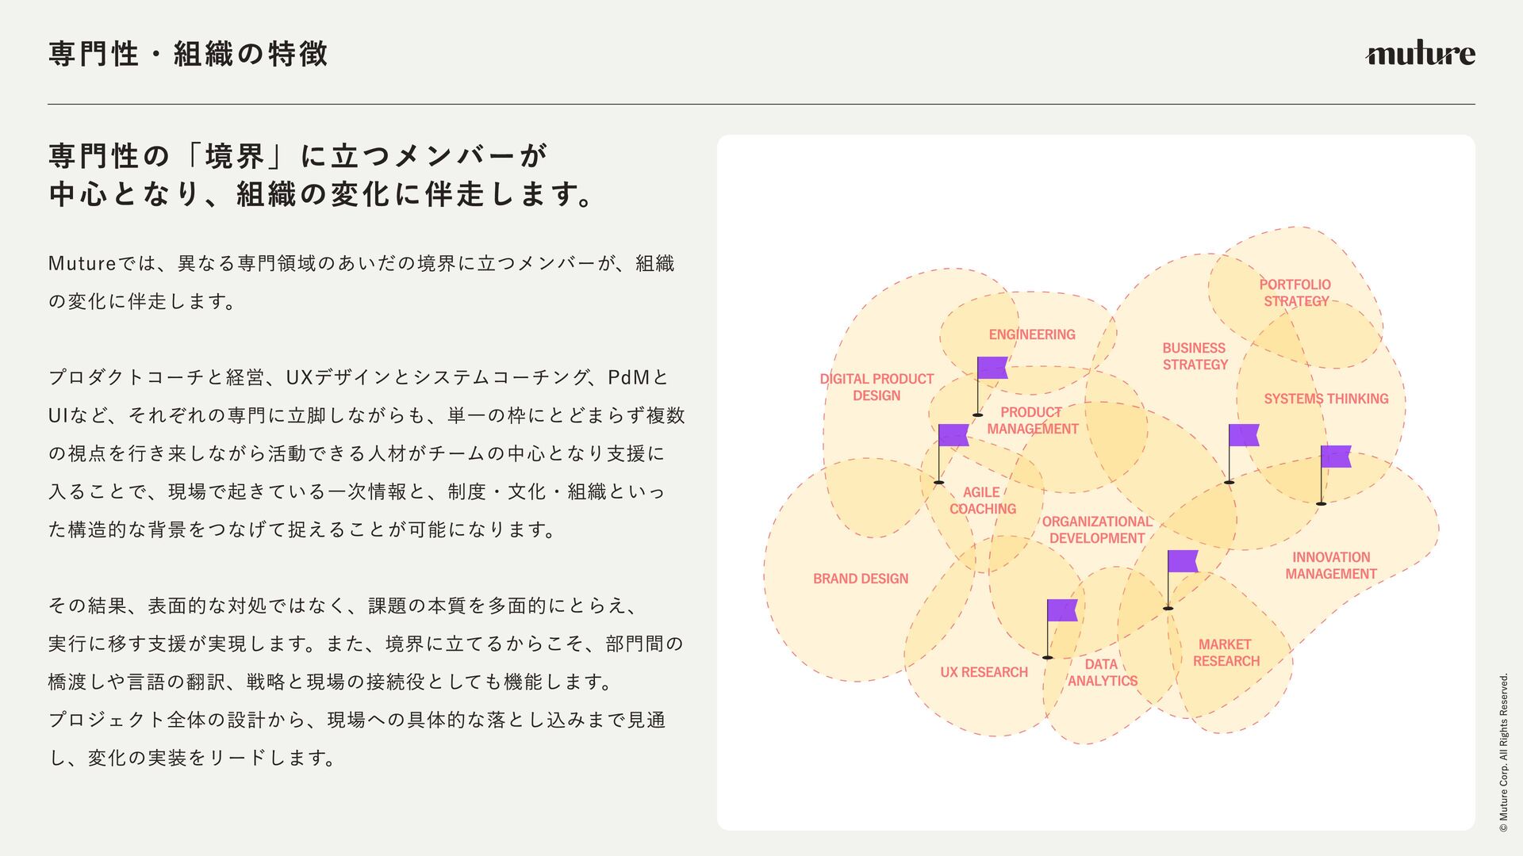The width and height of the screenshot is (1523, 856).
Task: Click the purple flag under Systems Thinking
Action: coord(1335,457)
